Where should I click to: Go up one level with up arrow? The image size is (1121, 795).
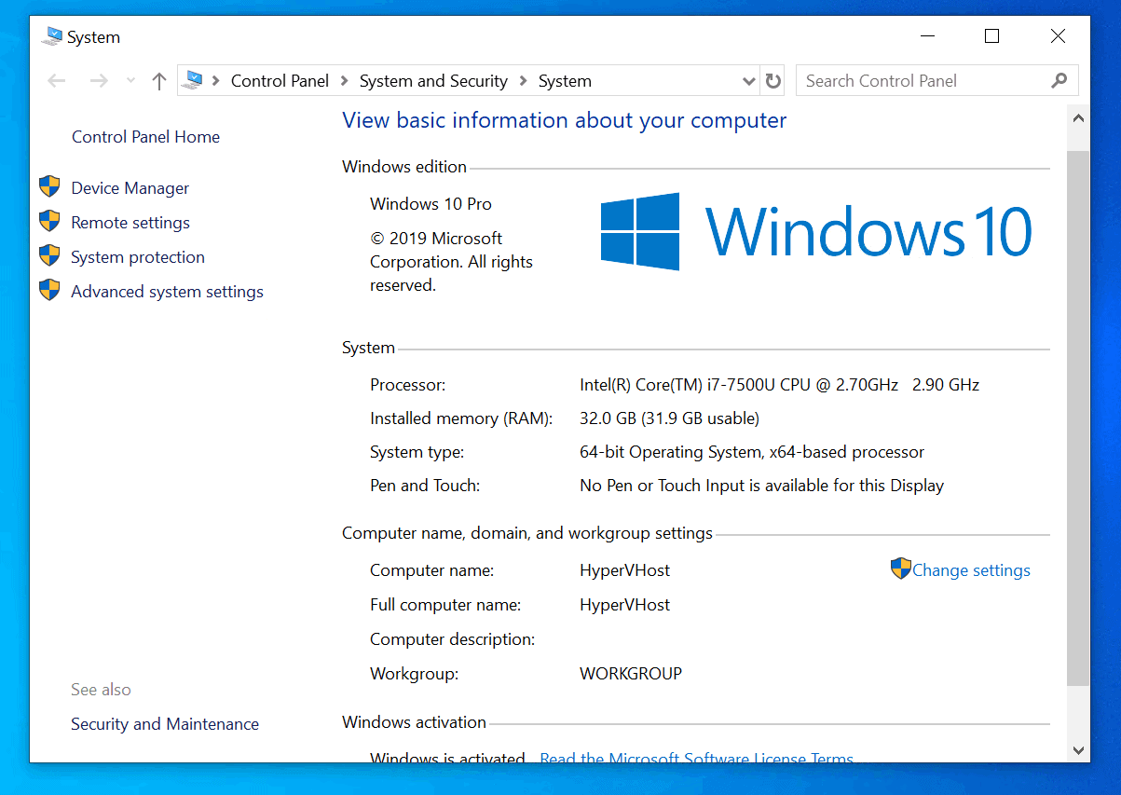159,81
